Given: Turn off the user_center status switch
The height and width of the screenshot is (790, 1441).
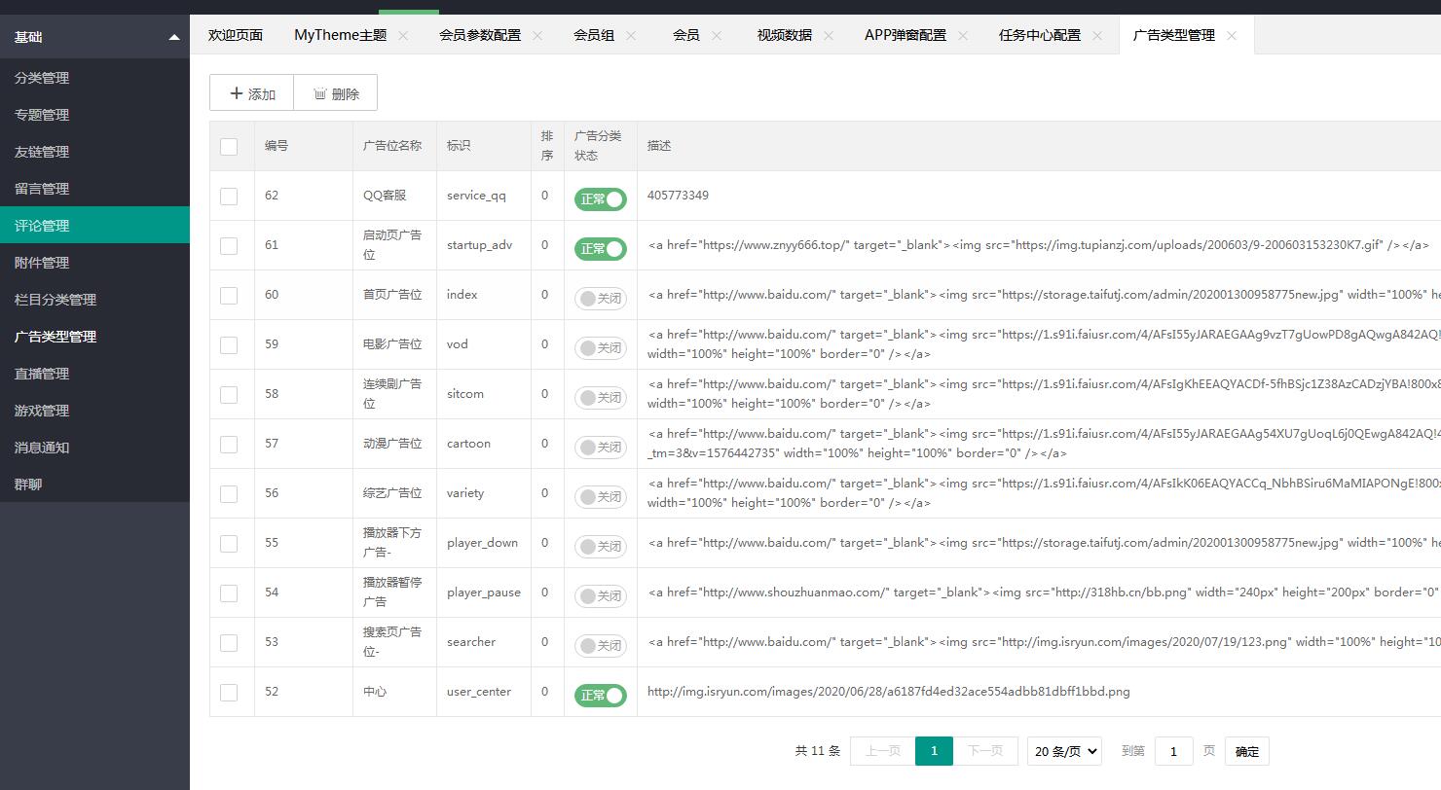Looking at the screenshot, I should tap(600, 696).
